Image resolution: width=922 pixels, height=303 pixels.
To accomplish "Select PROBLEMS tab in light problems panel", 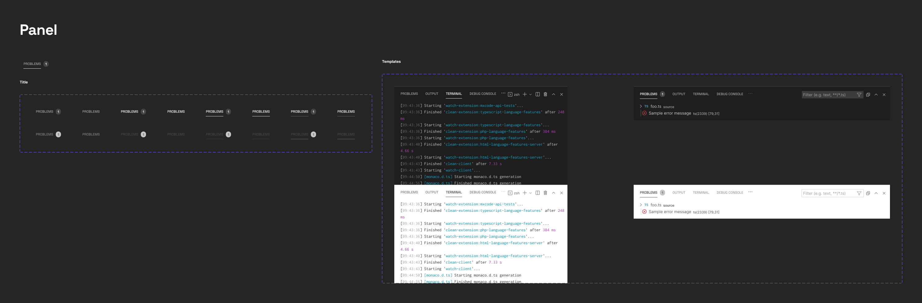I will 648,193.
